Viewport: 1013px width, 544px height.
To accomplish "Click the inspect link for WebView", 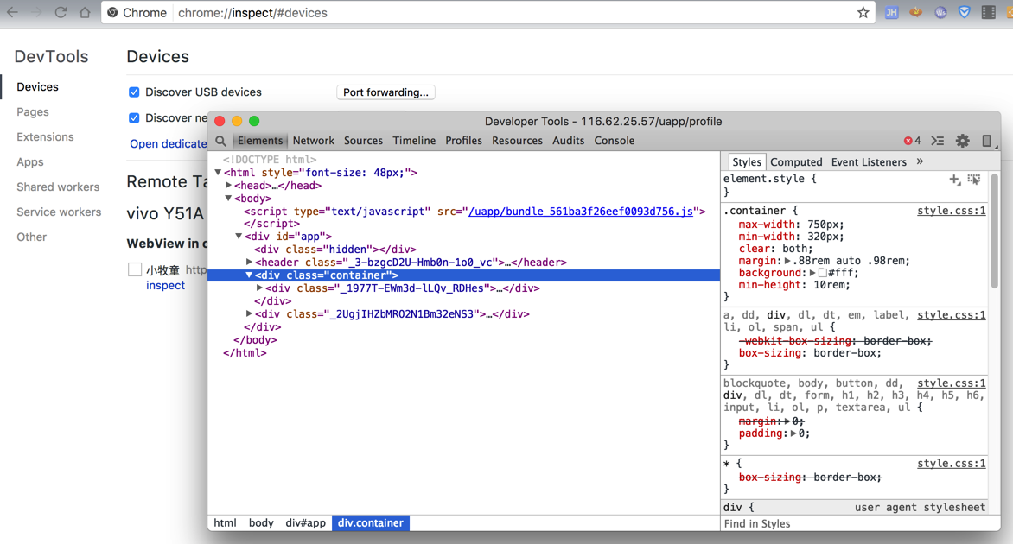I will point(165,285).
